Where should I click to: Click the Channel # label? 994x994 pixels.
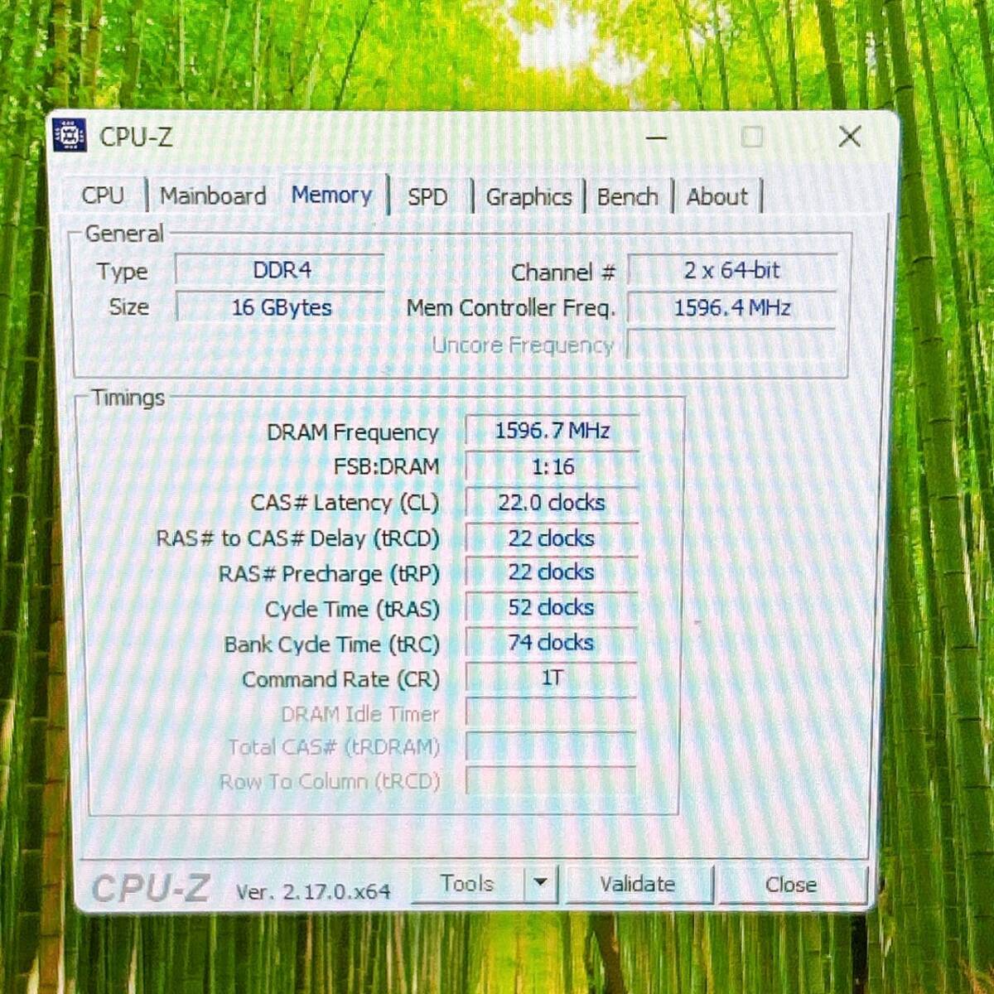pos(563,273)
